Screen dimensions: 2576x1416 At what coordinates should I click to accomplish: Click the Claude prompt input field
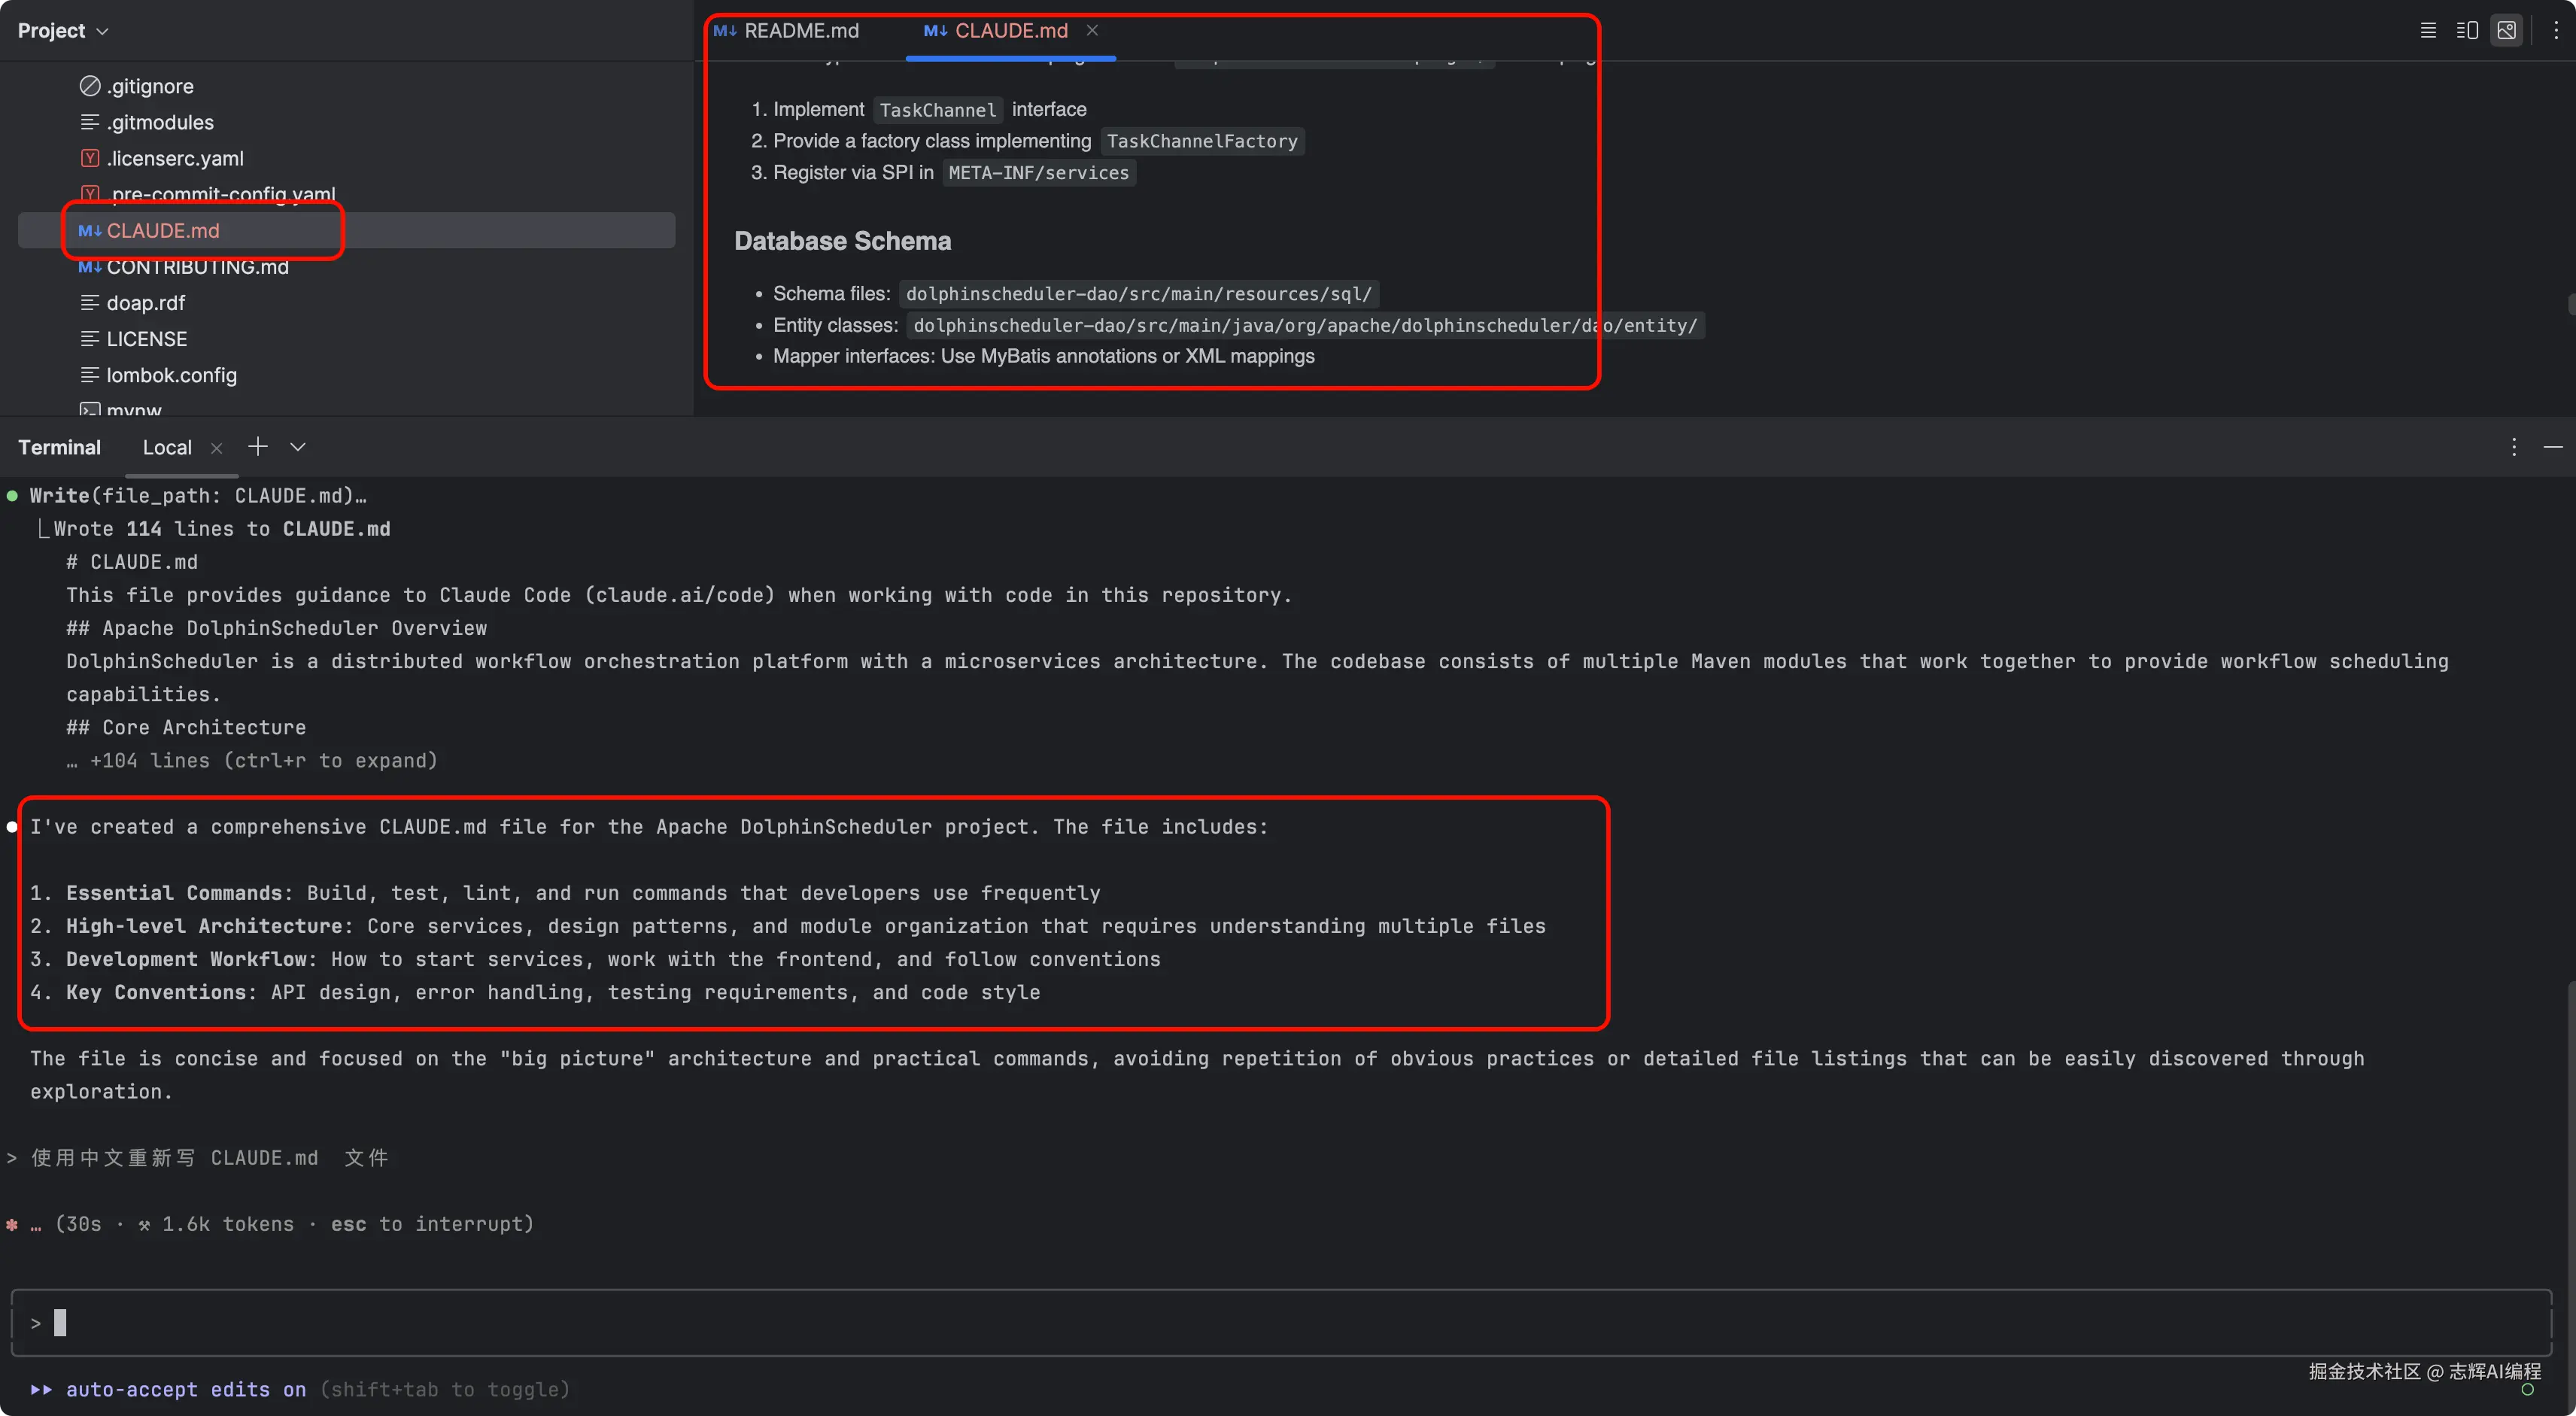[x=1280, y=1323]
